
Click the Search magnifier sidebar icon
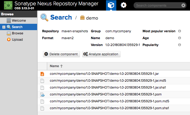(8, 27)
